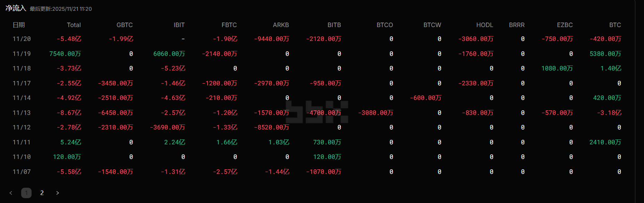
Task: Click the BITB column header
Action: pos(334,25)
